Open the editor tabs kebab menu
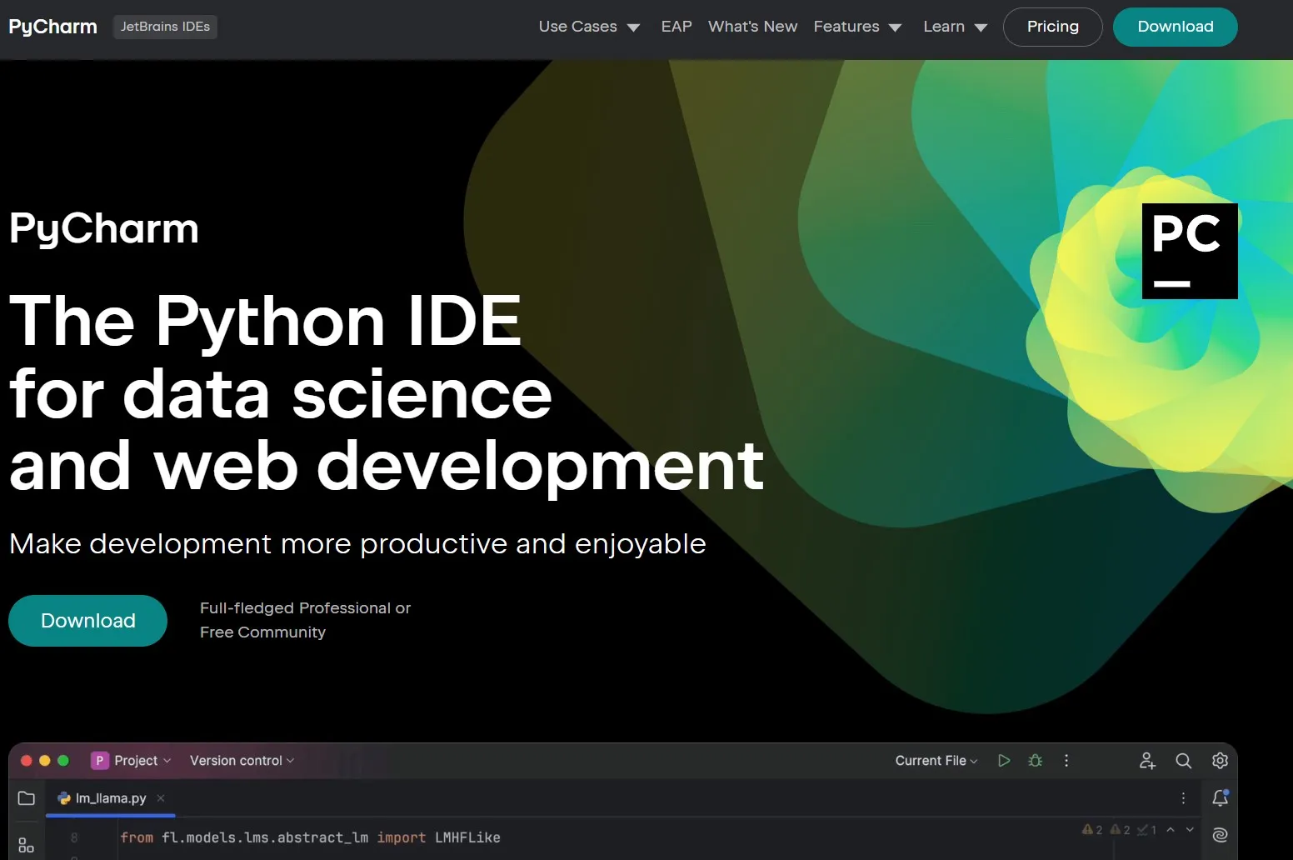This screenshot has height=860, width=1293. (x=1183, y=798)
